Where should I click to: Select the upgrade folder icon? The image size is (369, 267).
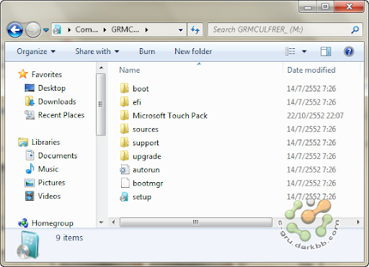click(x=124, y=156)
